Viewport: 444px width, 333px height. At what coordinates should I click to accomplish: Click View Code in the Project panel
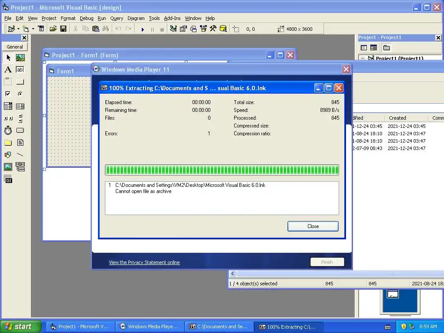tap(364, 48)
